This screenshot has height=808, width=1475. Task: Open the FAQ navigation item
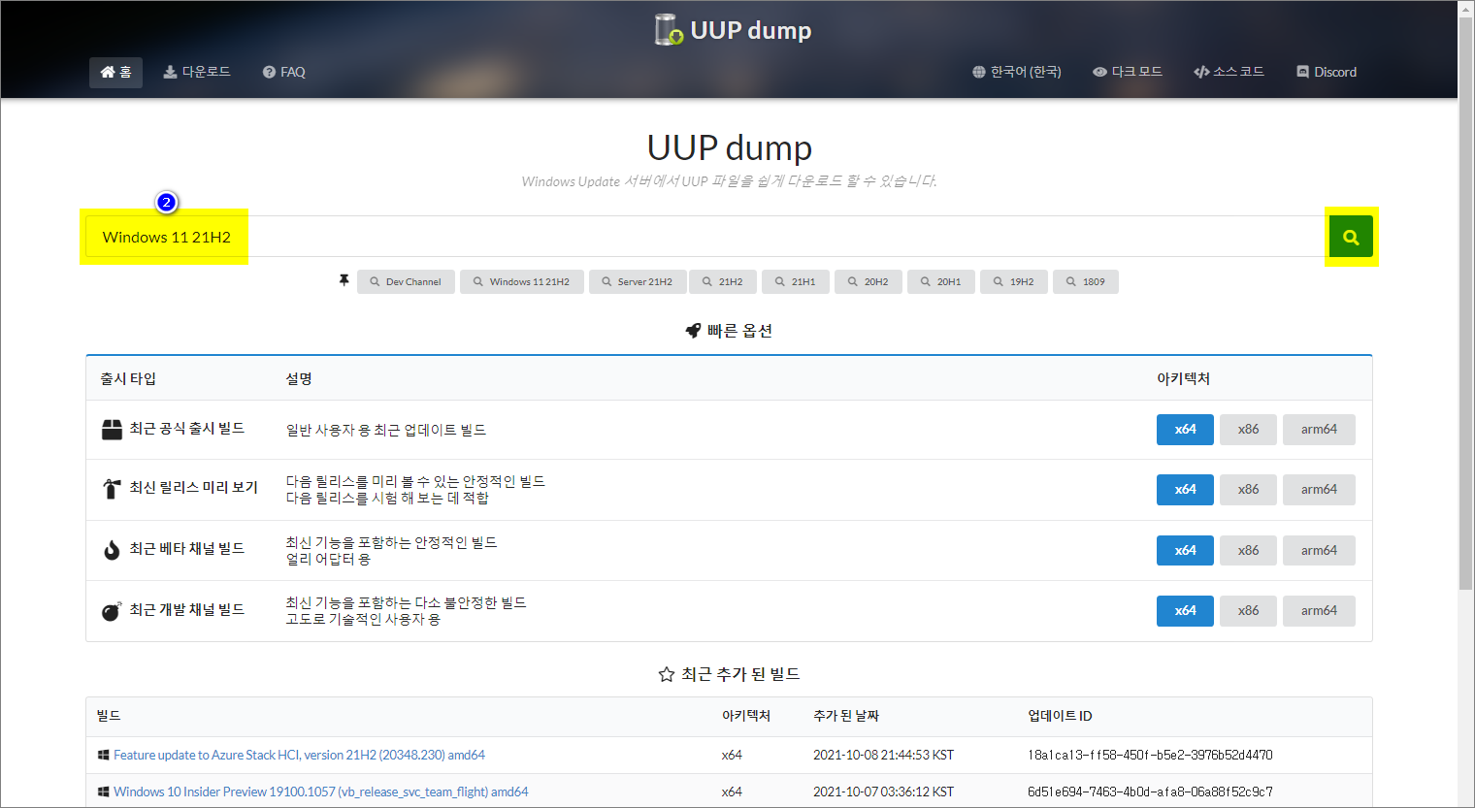click(283, 72)
